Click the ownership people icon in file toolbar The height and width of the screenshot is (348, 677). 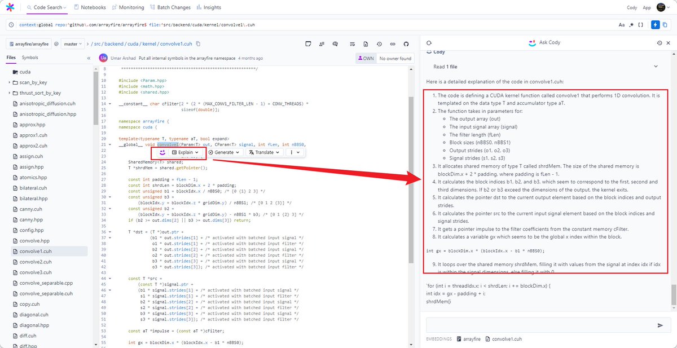click(x=322, y=43)
